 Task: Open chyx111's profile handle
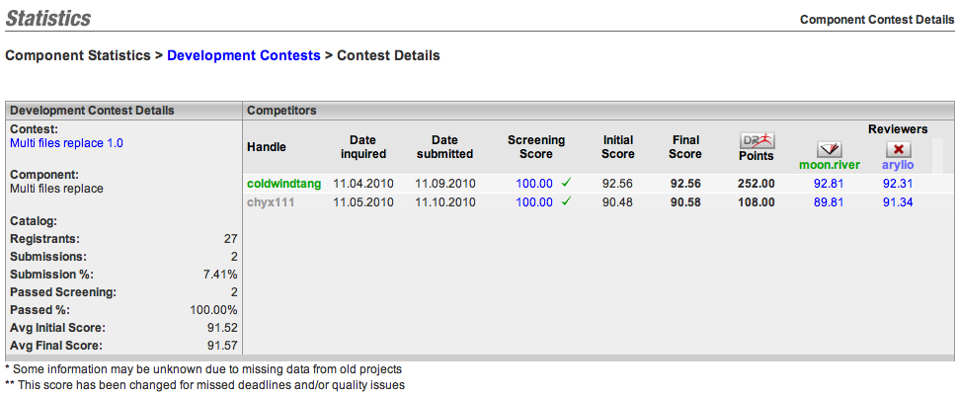tap(271, 202)
